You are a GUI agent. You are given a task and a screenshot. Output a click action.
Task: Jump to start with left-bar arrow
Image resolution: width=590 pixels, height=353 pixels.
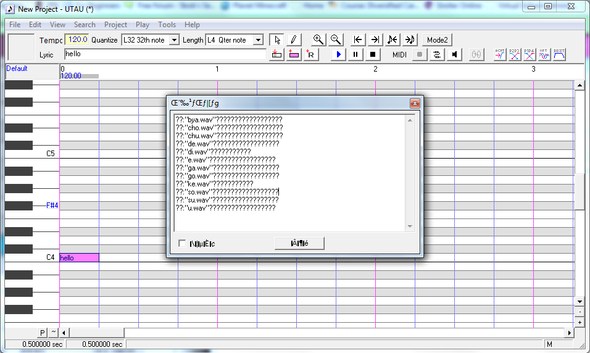click(x=358, y=40)
